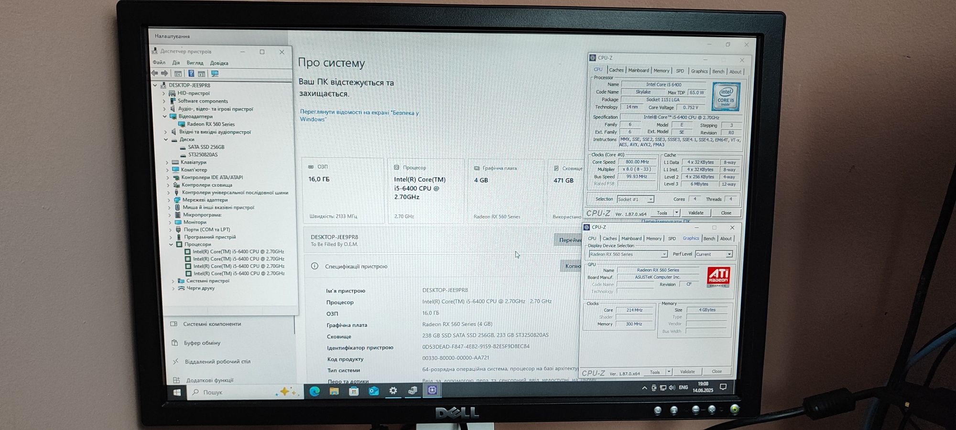The image size is (956, 430).
Task: Click volume speaker icon in system tray
Action: pos(672,387)
